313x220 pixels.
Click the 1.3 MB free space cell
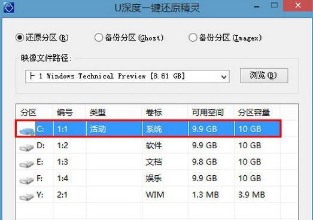(205, 195)
